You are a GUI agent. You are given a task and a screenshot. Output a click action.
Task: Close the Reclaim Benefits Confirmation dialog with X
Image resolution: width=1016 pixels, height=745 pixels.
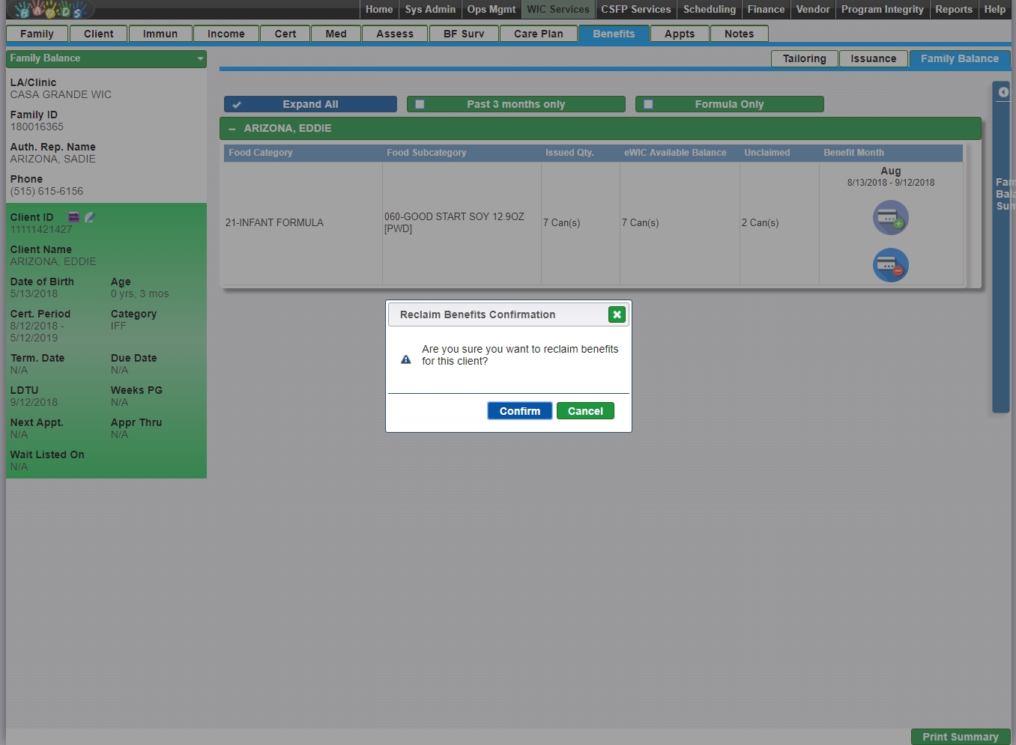pyautogui.click(x=617, y=314)
